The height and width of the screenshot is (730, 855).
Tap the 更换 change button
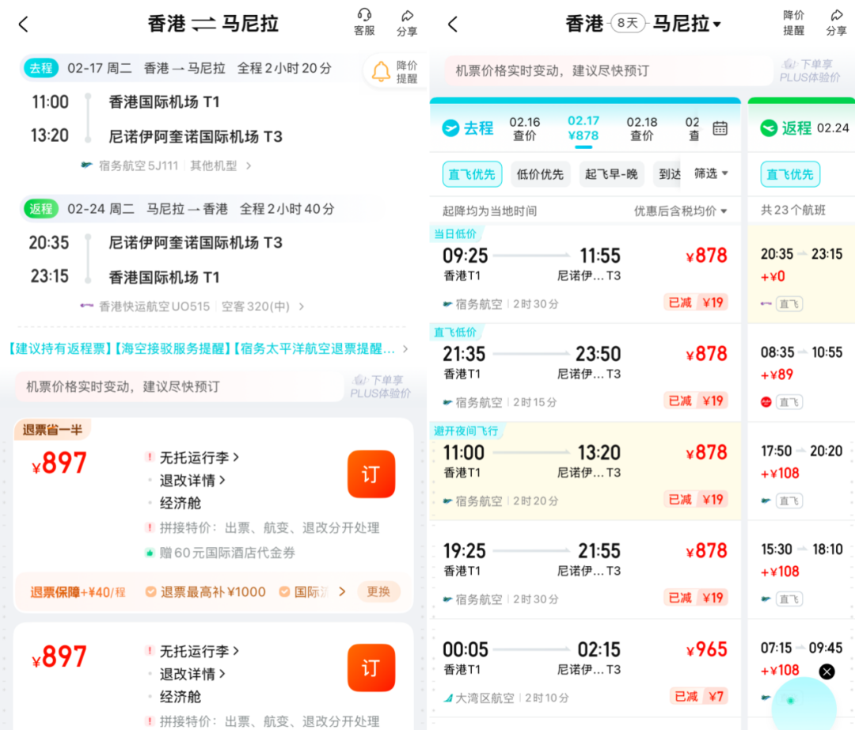(378, 591)
